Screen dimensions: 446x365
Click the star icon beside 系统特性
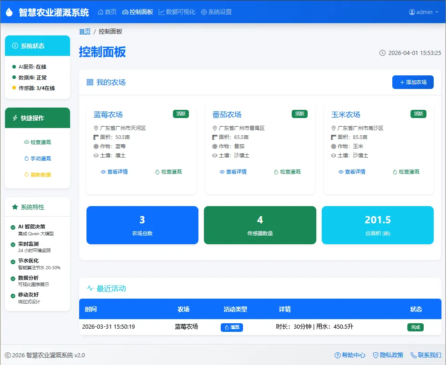(x=15, y=207)
